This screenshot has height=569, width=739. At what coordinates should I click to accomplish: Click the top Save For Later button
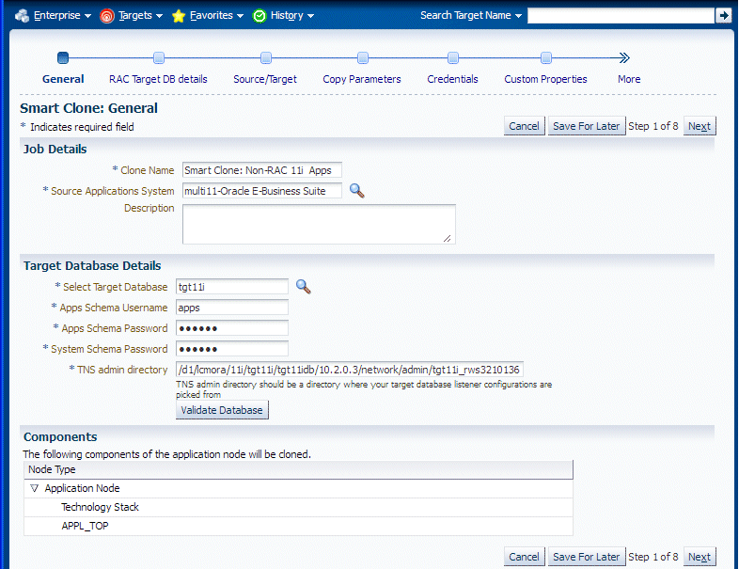(587, 126)
